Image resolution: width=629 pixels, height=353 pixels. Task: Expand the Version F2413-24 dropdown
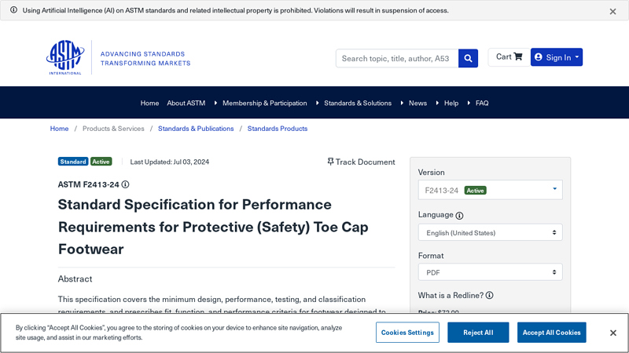tap(490, 190)
